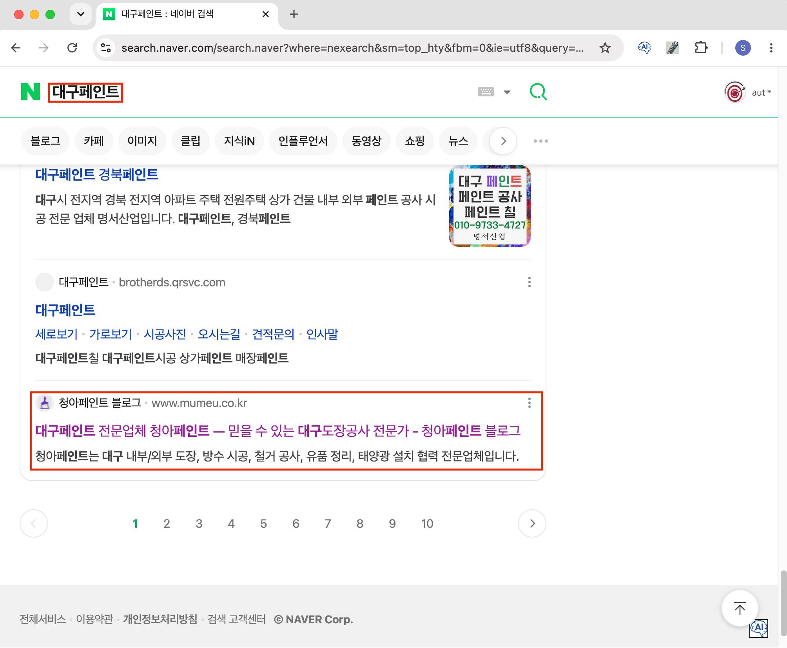Open options for brotherds.qrsvc.com result
The height and width of the screenshot is (648, 787).
pos(529,282)
